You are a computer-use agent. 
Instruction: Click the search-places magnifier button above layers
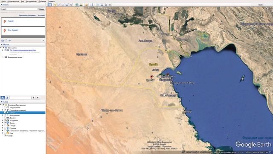[x=3, y=98]
